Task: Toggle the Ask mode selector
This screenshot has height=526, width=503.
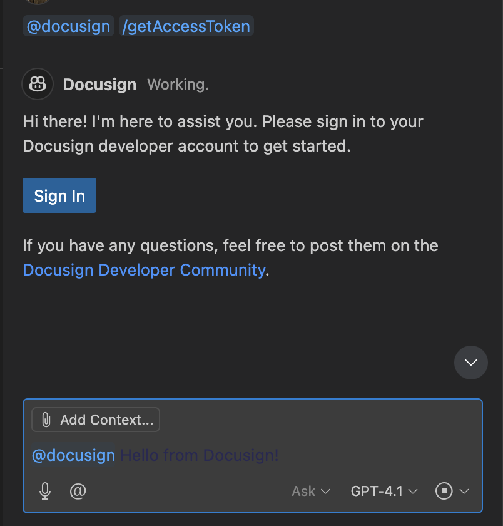Action: tap(310, 491)
